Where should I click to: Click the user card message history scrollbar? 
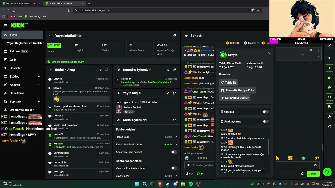[269, 146]
